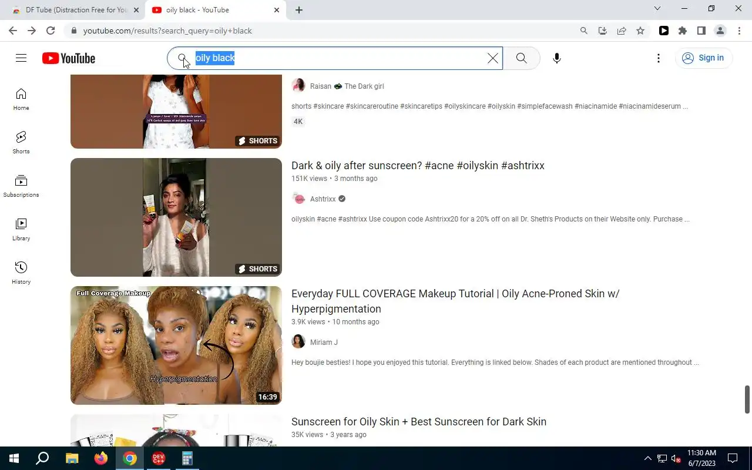The height and width of the screenshot is (470, 752).
Task: Open 'Dark & oily after sunscreen?' video title
Action: coord(418,166)
